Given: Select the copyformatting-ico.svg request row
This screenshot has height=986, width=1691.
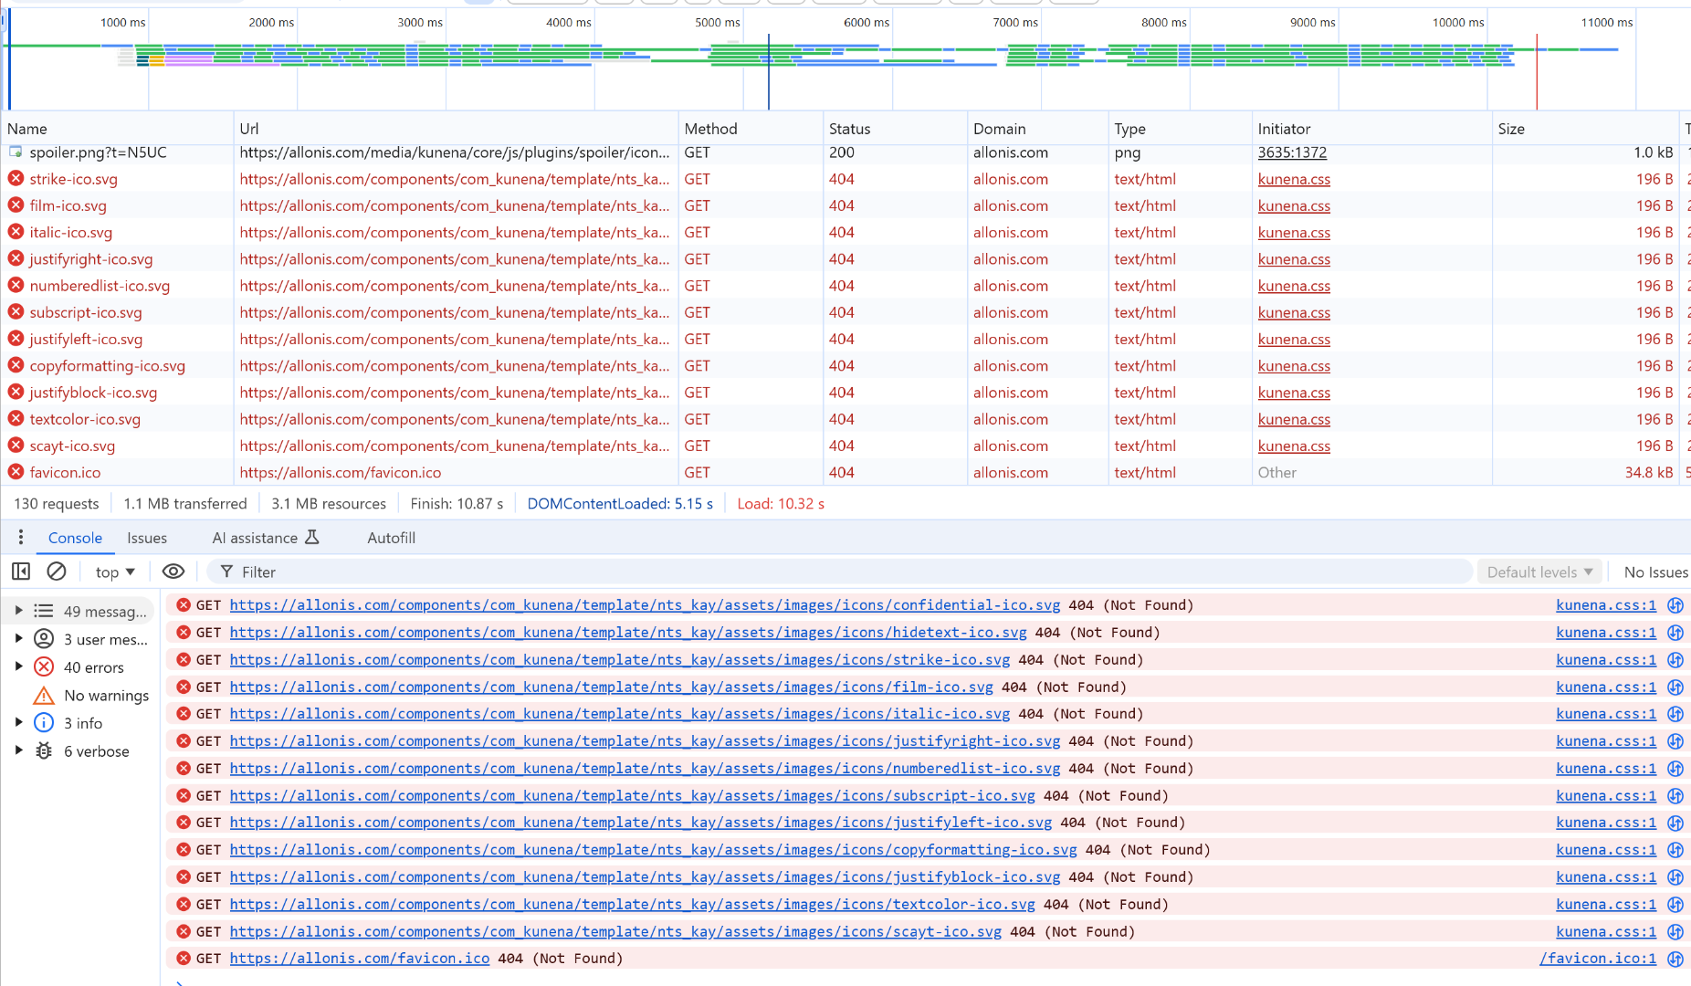Looking at the screenshot, I should pos(845,366).
